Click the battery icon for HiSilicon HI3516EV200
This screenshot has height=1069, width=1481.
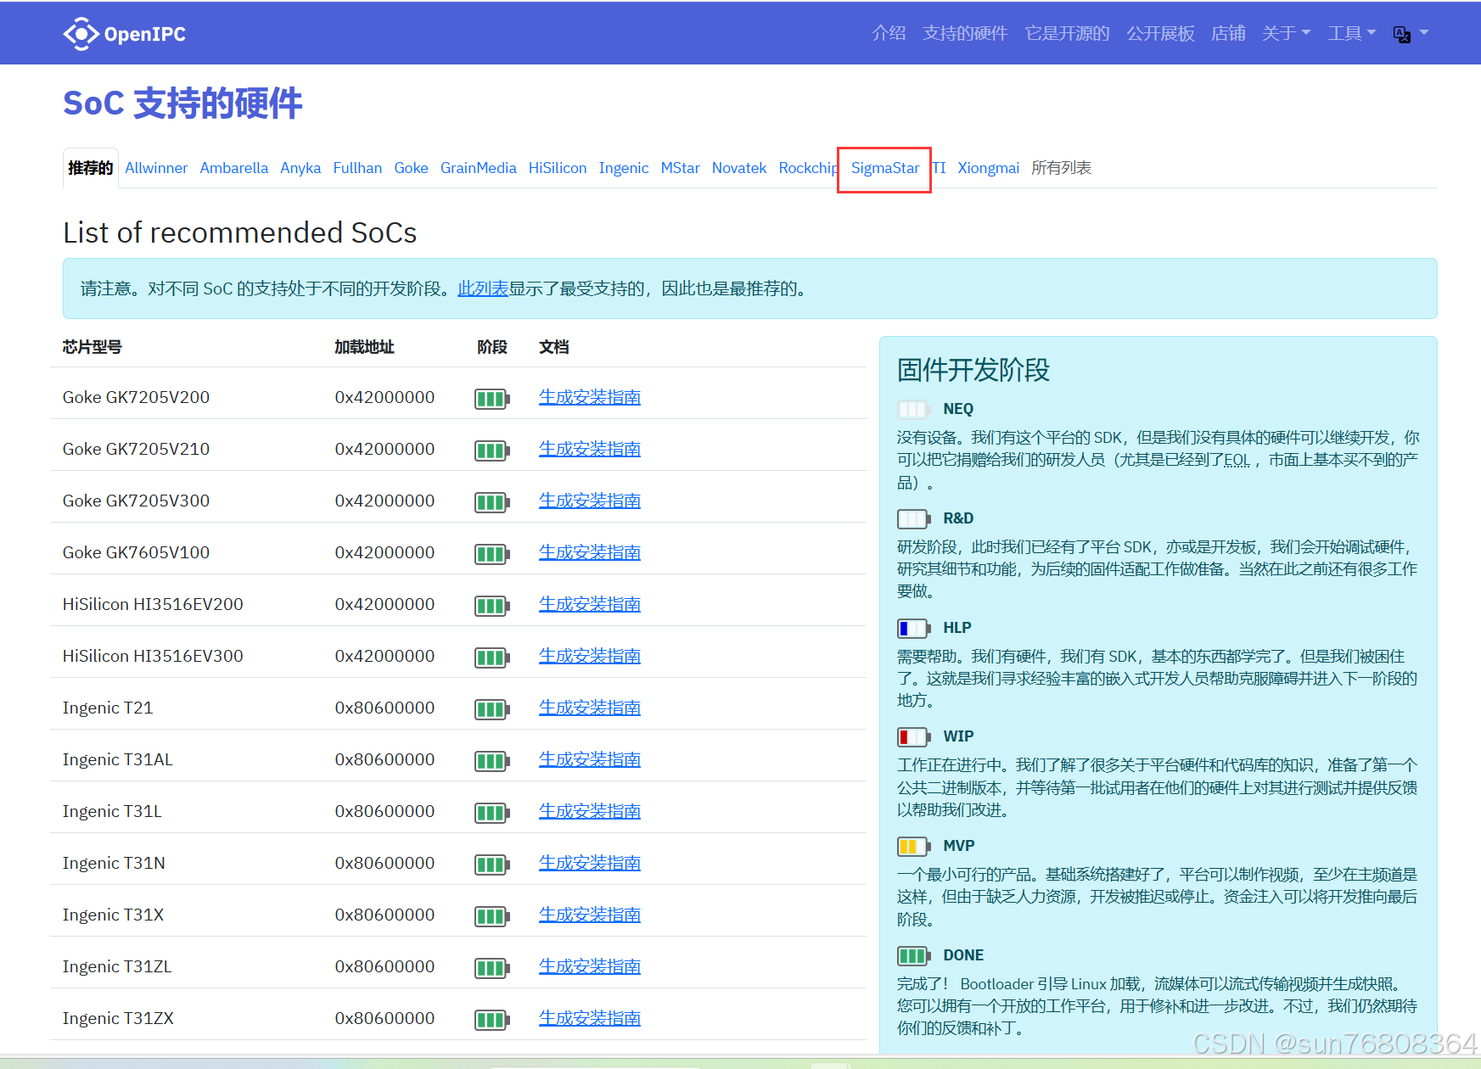[x=491, y=606]
